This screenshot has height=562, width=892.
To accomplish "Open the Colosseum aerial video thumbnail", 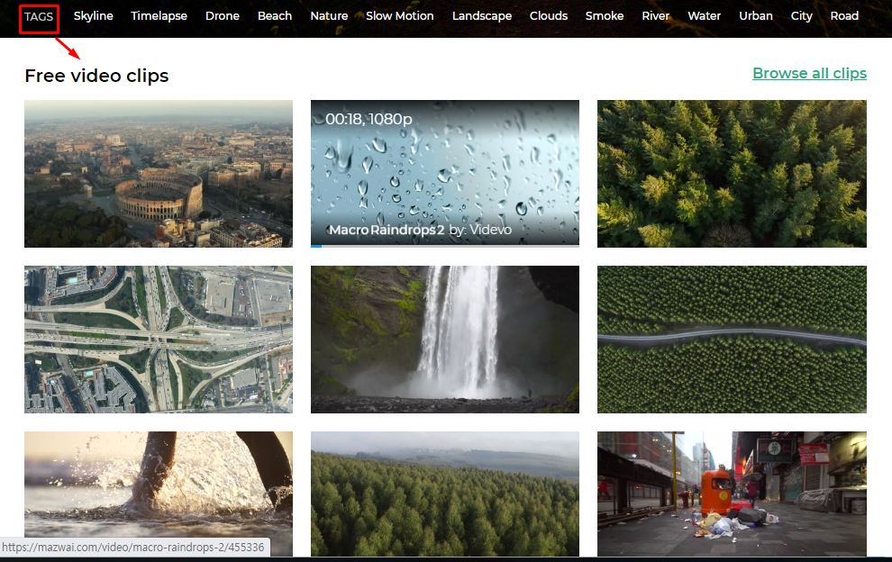I will 159,174.
